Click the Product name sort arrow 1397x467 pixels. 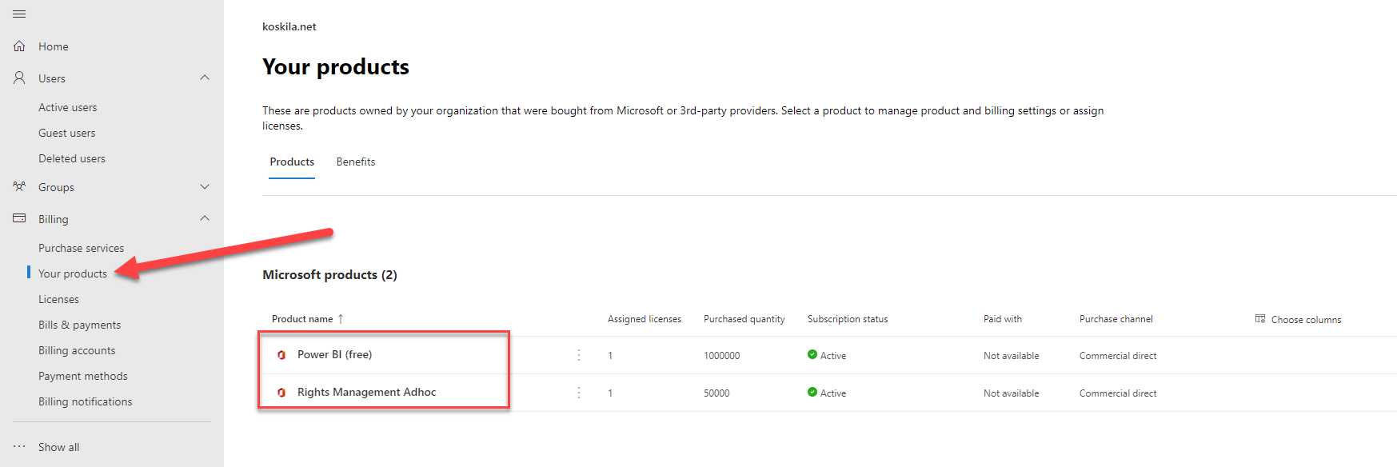[x=341, y=318]
